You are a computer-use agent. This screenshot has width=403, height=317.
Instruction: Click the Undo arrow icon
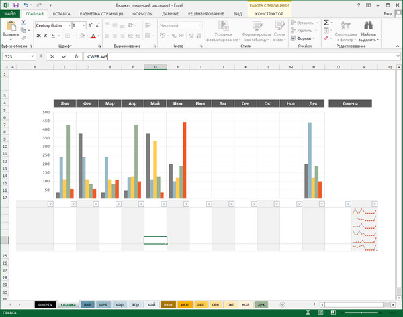pos(26,4)
